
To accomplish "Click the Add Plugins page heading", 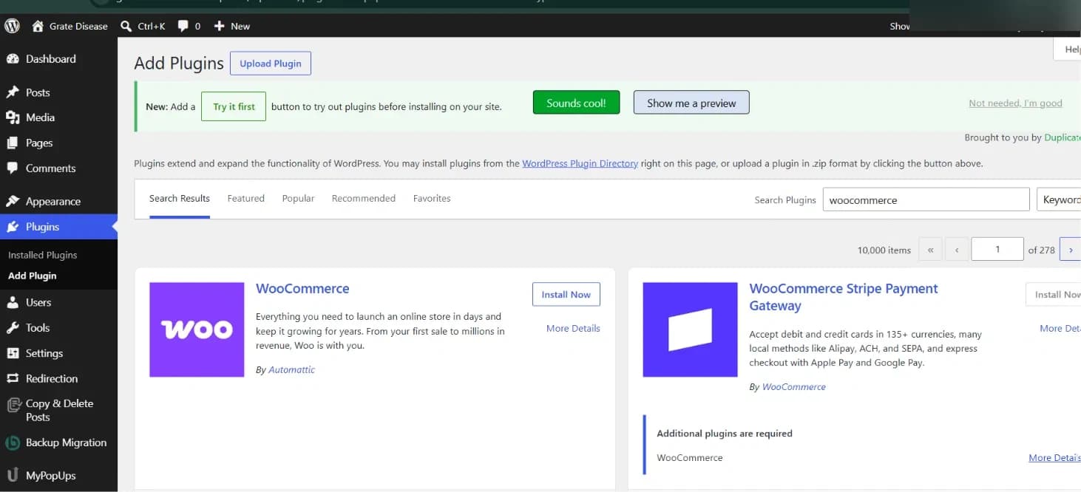I will (179, 64).
